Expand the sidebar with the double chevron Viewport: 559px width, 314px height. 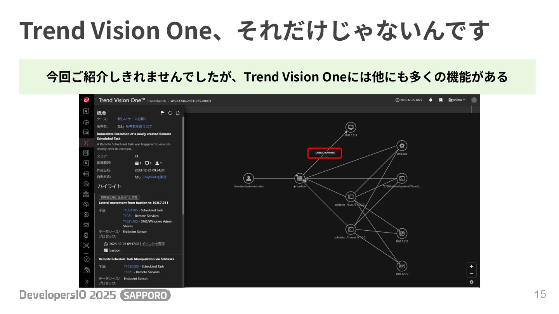86,281
